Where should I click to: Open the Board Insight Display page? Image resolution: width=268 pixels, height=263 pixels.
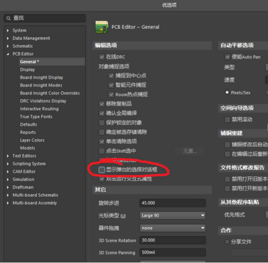pos(41,77)
